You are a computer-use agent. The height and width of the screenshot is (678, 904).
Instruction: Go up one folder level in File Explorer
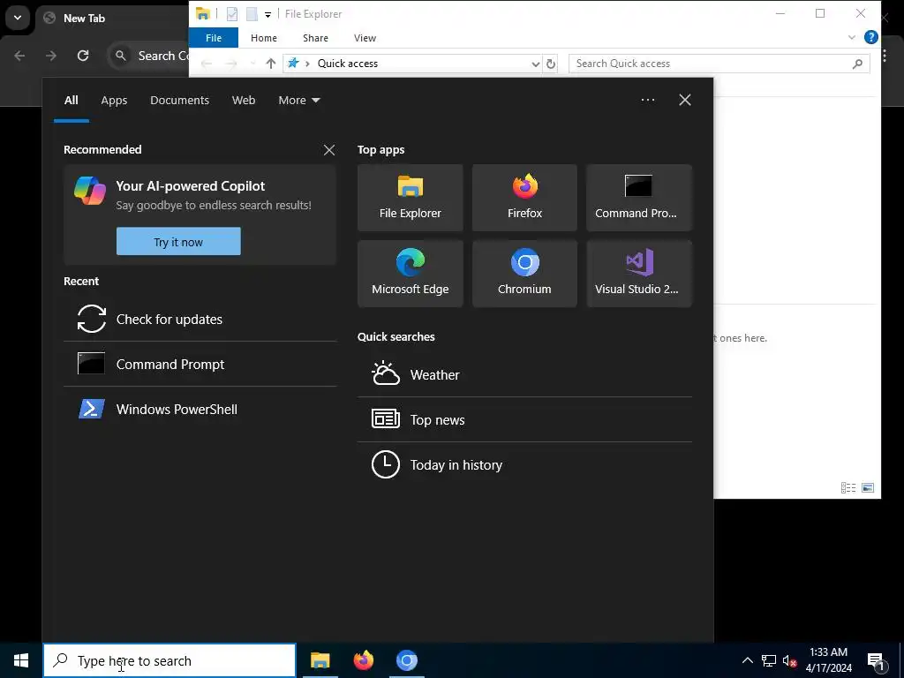(x=270, y=64)
